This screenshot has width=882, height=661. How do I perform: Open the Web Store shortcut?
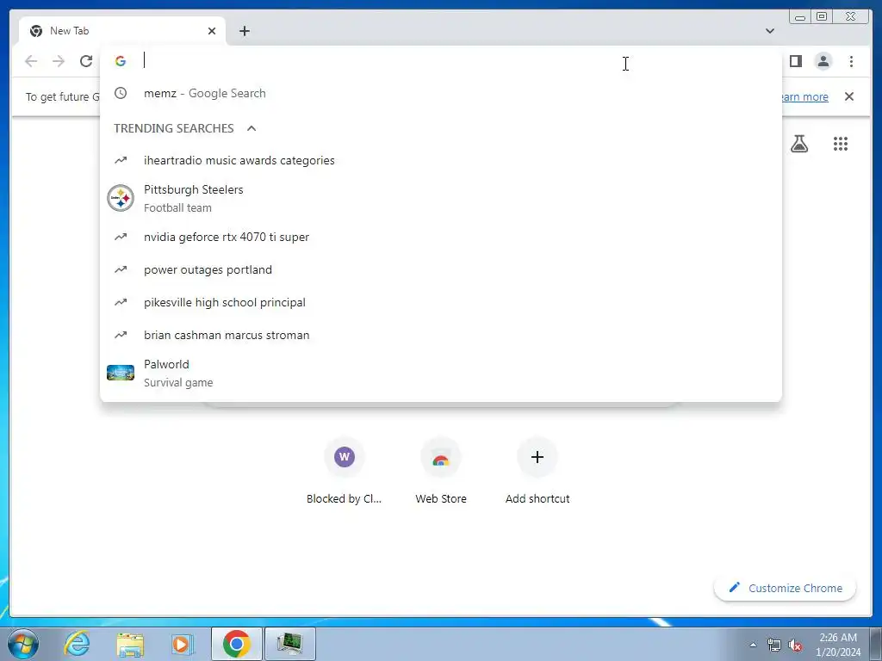click(441, 473)
